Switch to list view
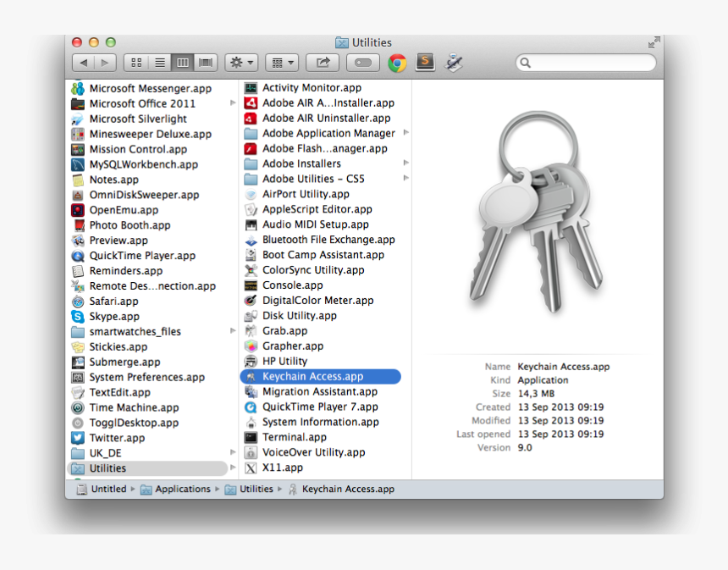The image size is (728, 570). coord(160,63)
